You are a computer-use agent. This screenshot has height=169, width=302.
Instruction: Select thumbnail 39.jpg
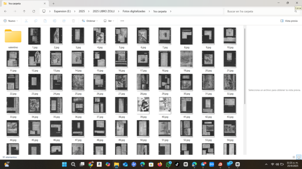point(143,105)
